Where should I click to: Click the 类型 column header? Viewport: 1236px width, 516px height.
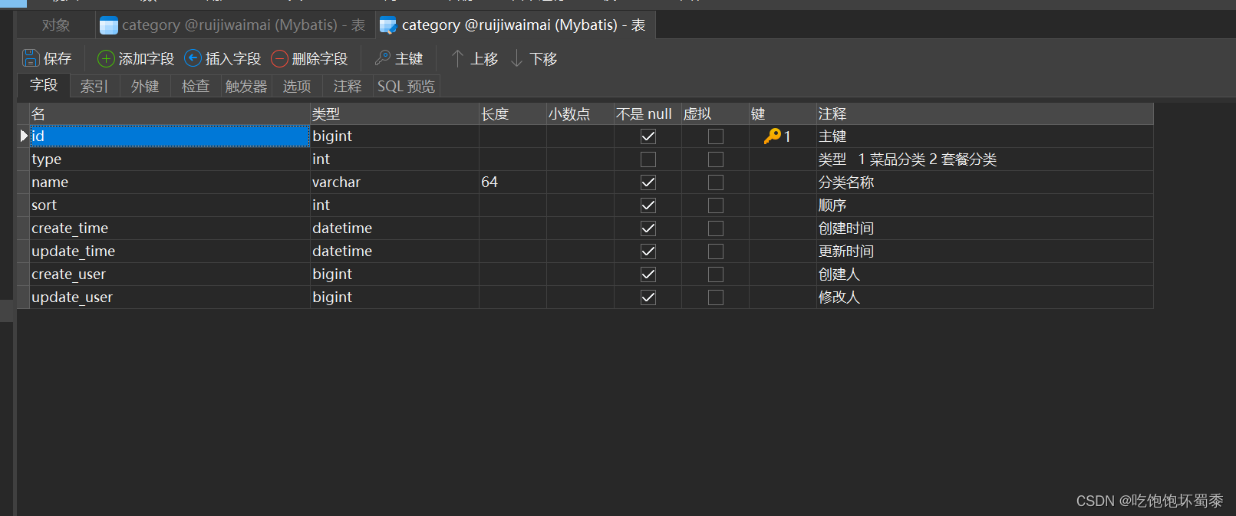tap(394, 114)
